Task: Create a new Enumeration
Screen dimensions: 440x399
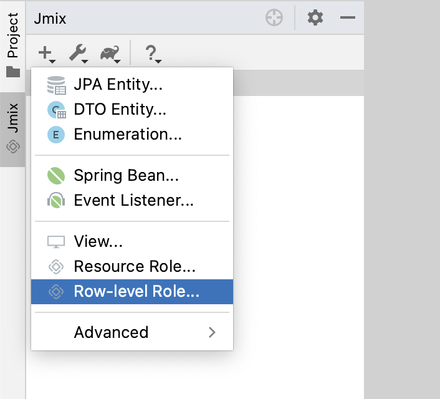Action: (127, 135)
